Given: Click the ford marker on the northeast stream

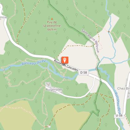Looking at the screenshot, I should (x=109, y=32).
